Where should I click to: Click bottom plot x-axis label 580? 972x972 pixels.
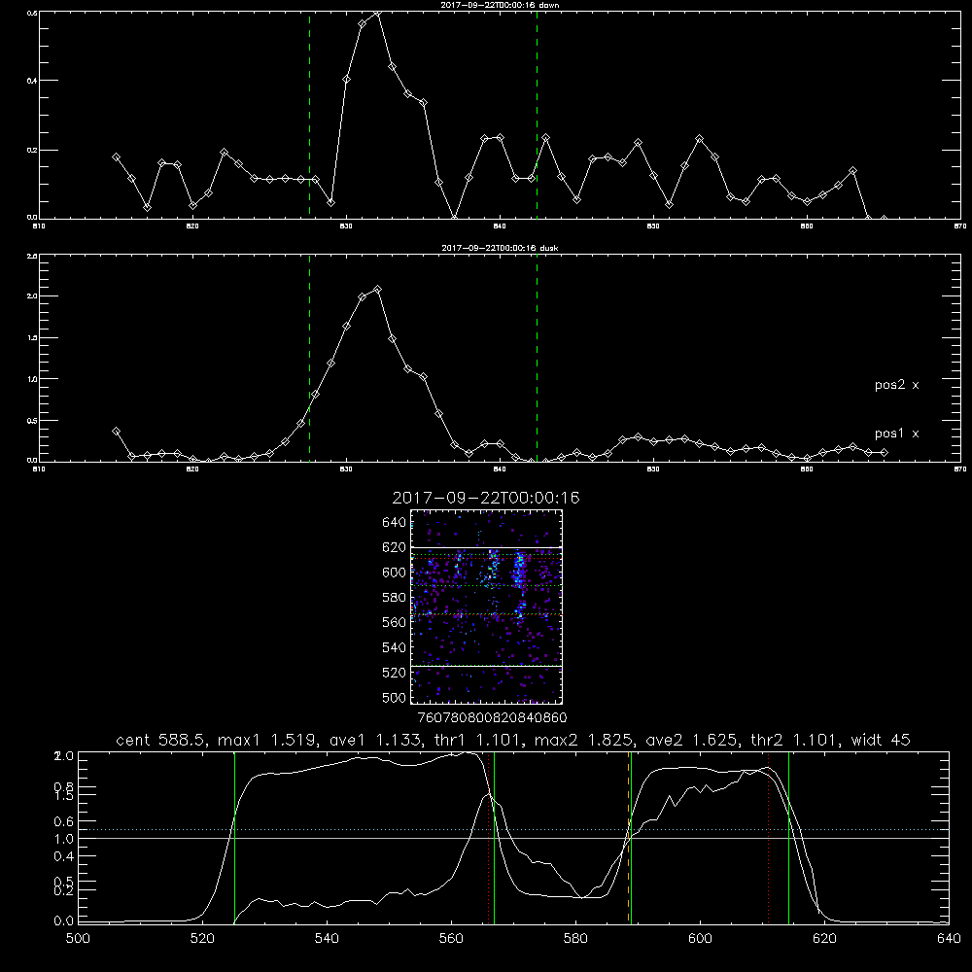[x=575, y=939]
